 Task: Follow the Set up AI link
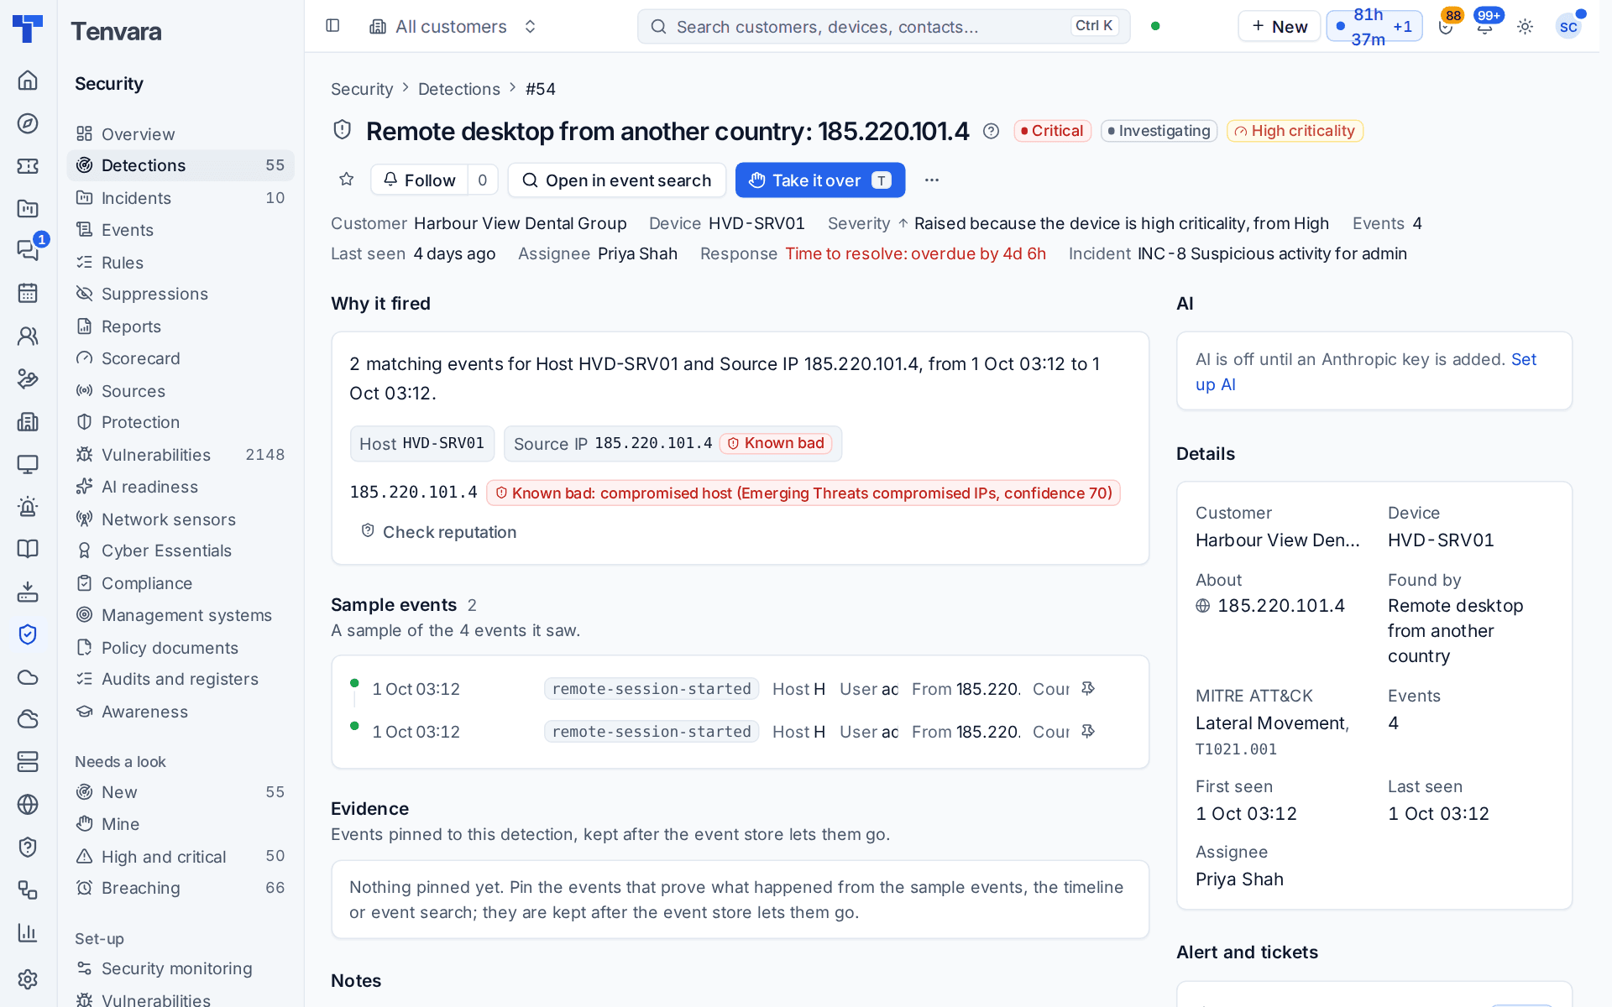click(x=1366, y=372)
